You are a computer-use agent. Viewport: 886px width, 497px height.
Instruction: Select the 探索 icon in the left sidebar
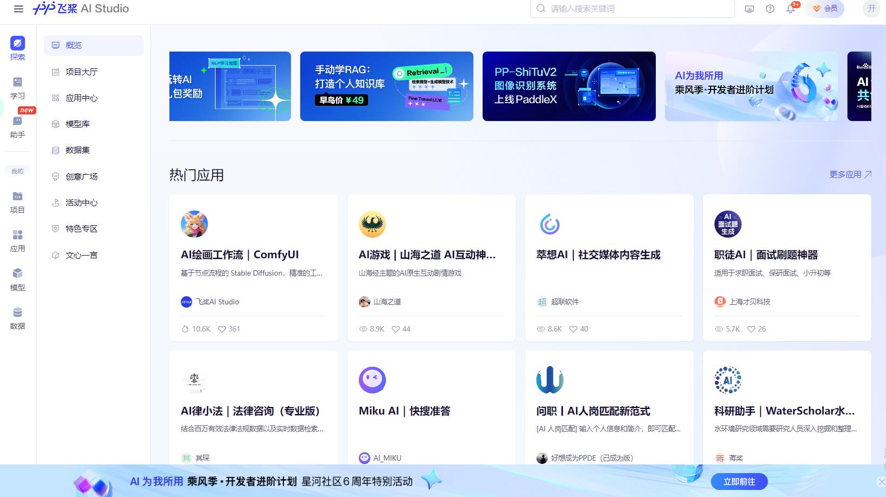(x=17, y=48)
